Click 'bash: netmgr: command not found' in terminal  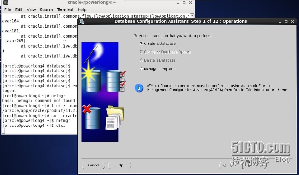click(x=39, y=101)
